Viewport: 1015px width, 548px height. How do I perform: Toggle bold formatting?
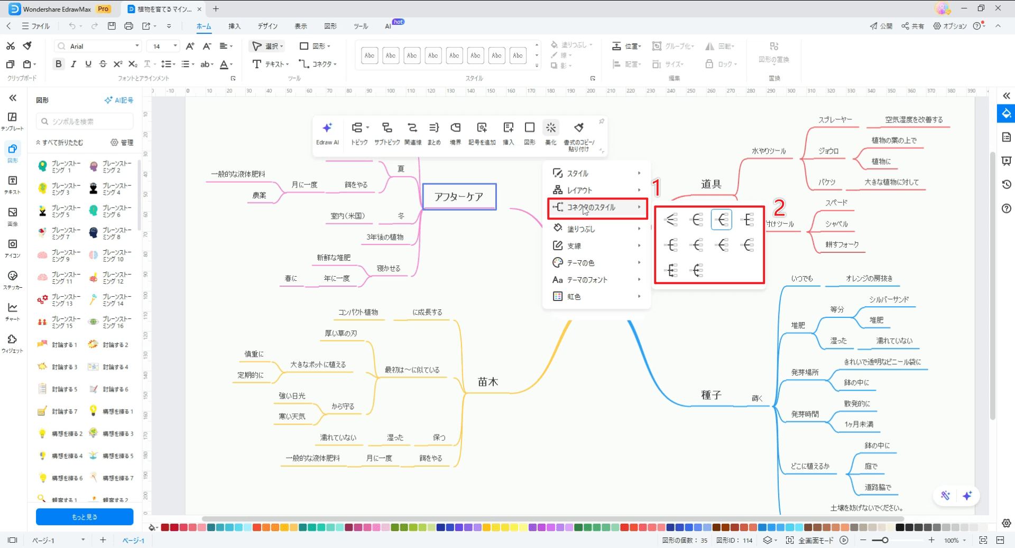tap(59, 64)
